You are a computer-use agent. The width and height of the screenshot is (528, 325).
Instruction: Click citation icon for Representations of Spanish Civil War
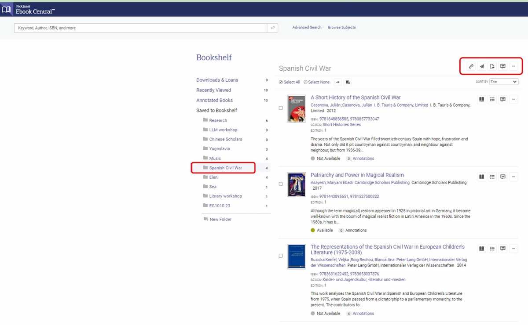503,249
